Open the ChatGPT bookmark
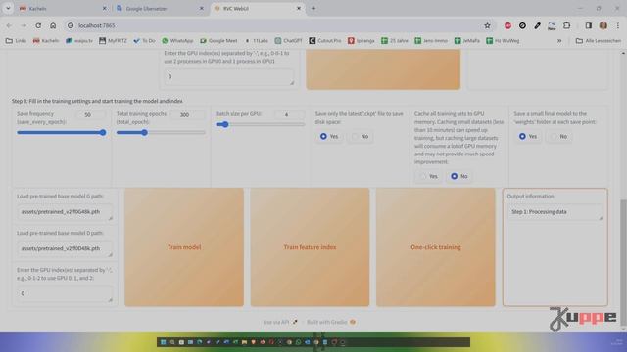 click(288, 41)
